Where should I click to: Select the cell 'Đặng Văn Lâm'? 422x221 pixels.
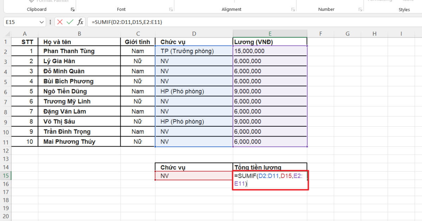(79, 112)
